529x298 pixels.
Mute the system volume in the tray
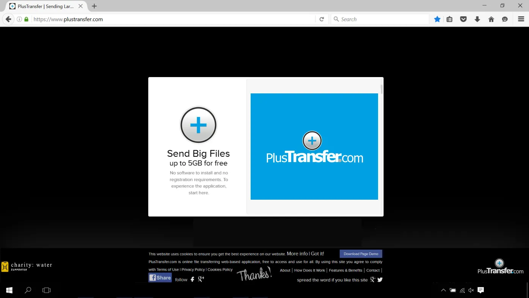click(471, 290)
